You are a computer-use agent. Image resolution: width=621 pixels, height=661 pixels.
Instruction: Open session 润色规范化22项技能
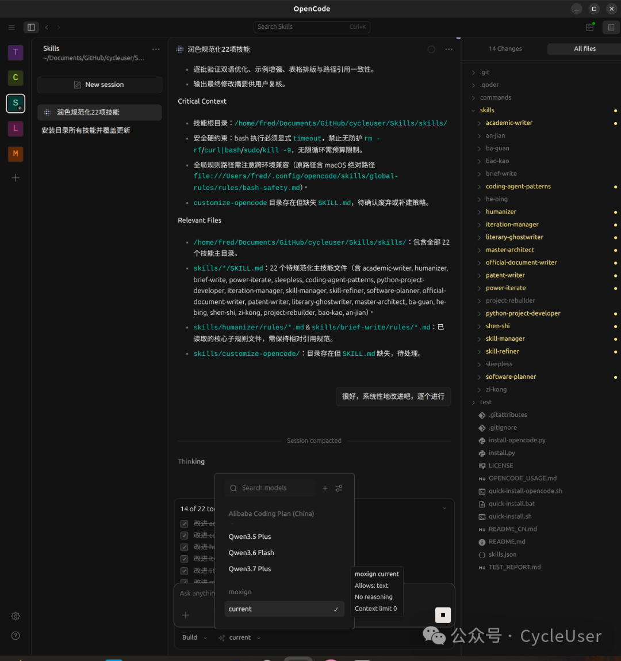click(99, 112)
